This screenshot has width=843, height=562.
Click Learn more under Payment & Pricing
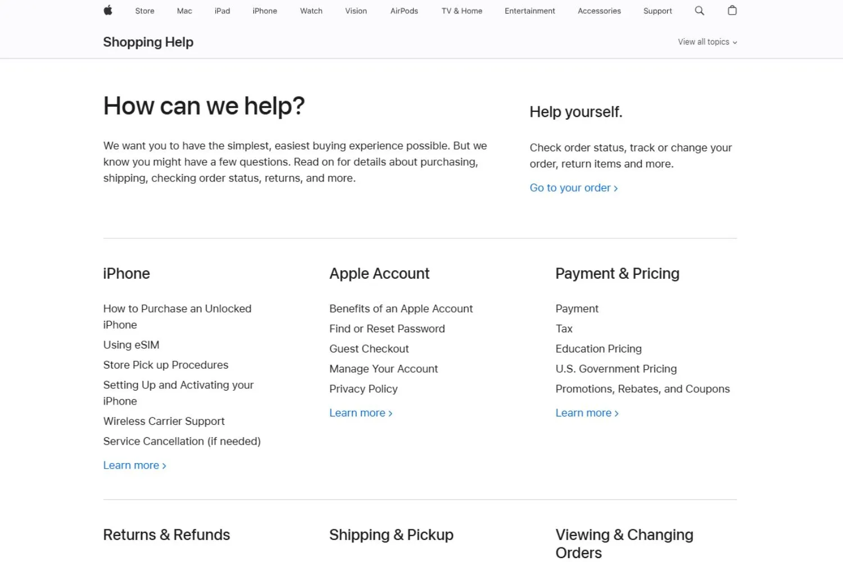pos(587,413)
